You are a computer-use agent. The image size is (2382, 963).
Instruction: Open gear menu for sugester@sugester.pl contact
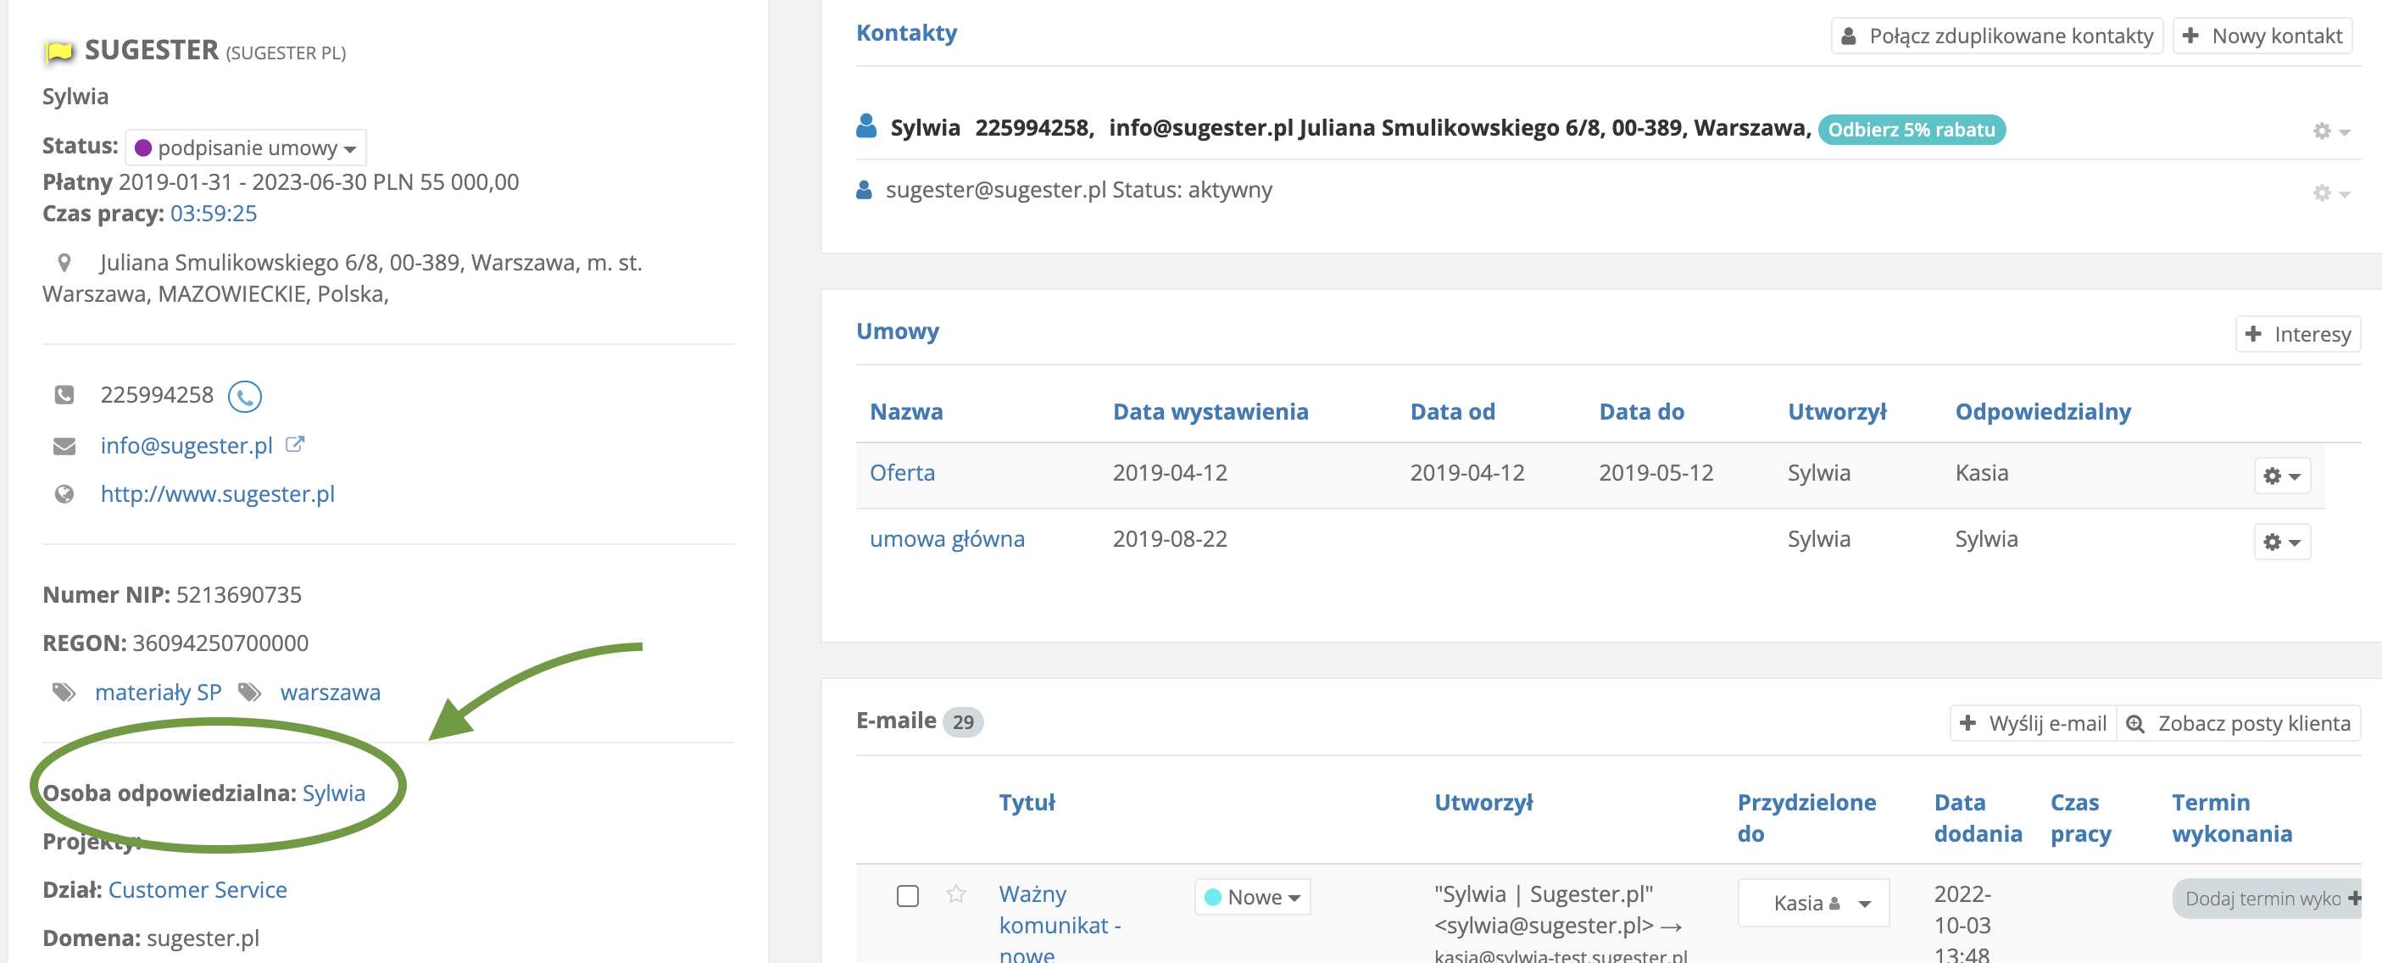point(2330,192)
